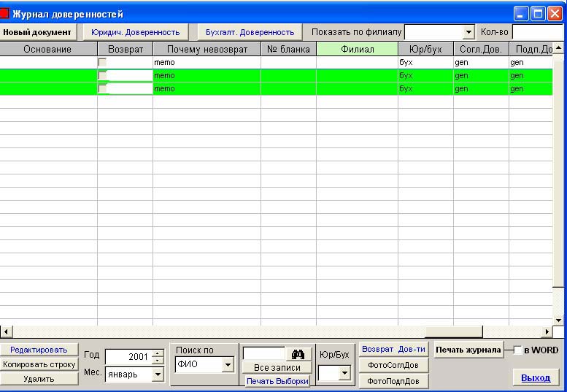The image size is (567, 392).
Task: Tick the Возврат checkbox in second green row
Action: (102, 88)
